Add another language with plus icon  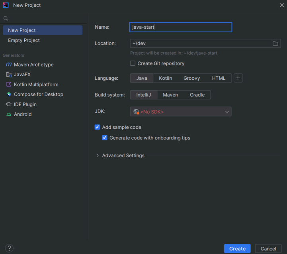[x=238, y=78]
